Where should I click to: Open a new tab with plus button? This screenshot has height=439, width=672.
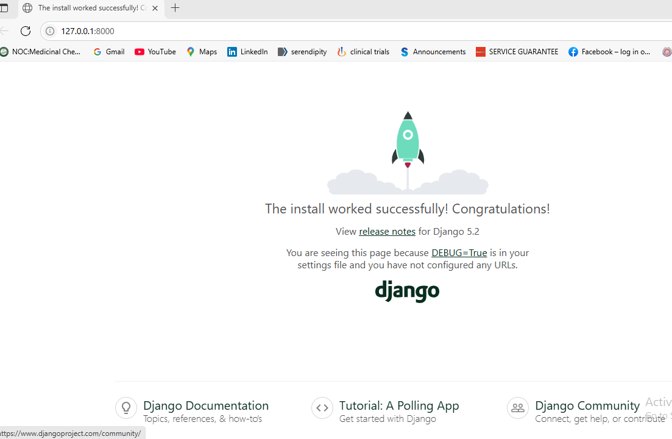coord(175,8)
